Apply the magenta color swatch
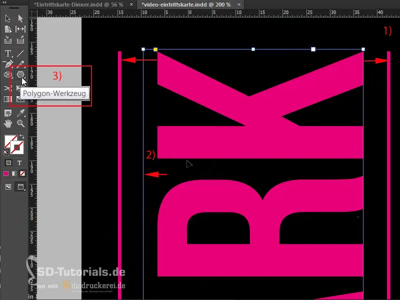The width and height of the screenshot is (400, 300). click(x=6, y=173)
